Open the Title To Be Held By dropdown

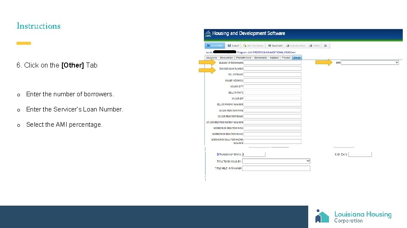276,161
